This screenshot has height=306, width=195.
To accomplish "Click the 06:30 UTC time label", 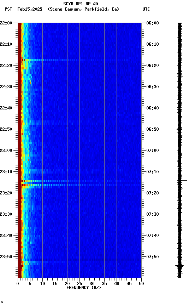I will coord(153,87).
